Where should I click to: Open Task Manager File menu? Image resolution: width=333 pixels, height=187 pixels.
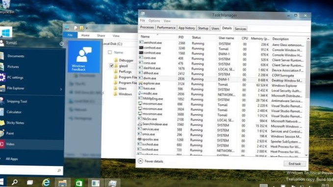[x=143, y=21]
